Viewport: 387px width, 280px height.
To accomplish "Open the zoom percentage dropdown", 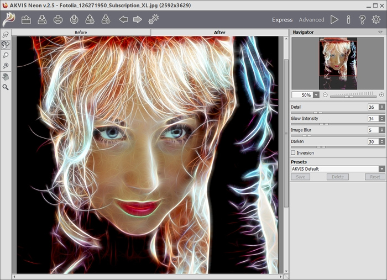I will pyautogui.click(x=316, y=94).
